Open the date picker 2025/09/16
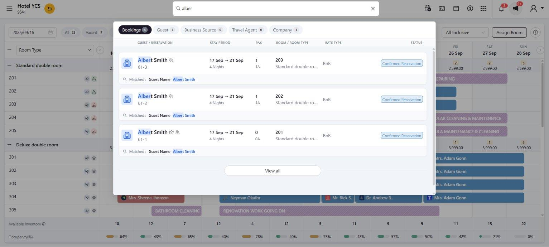The image size is (549, 247). [x=32, y=32]
